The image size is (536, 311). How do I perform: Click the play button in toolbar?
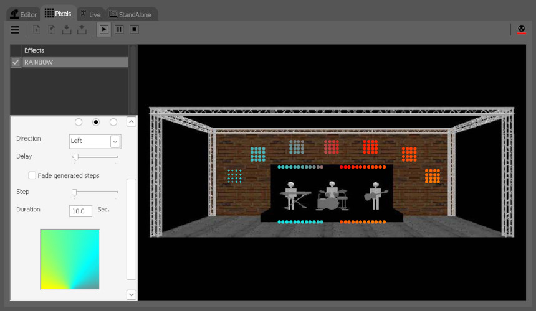click(104, 29)
